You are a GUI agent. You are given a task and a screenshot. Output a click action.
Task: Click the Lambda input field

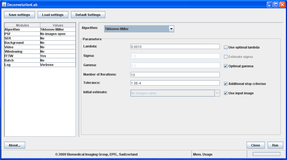[x=175, y=47]
